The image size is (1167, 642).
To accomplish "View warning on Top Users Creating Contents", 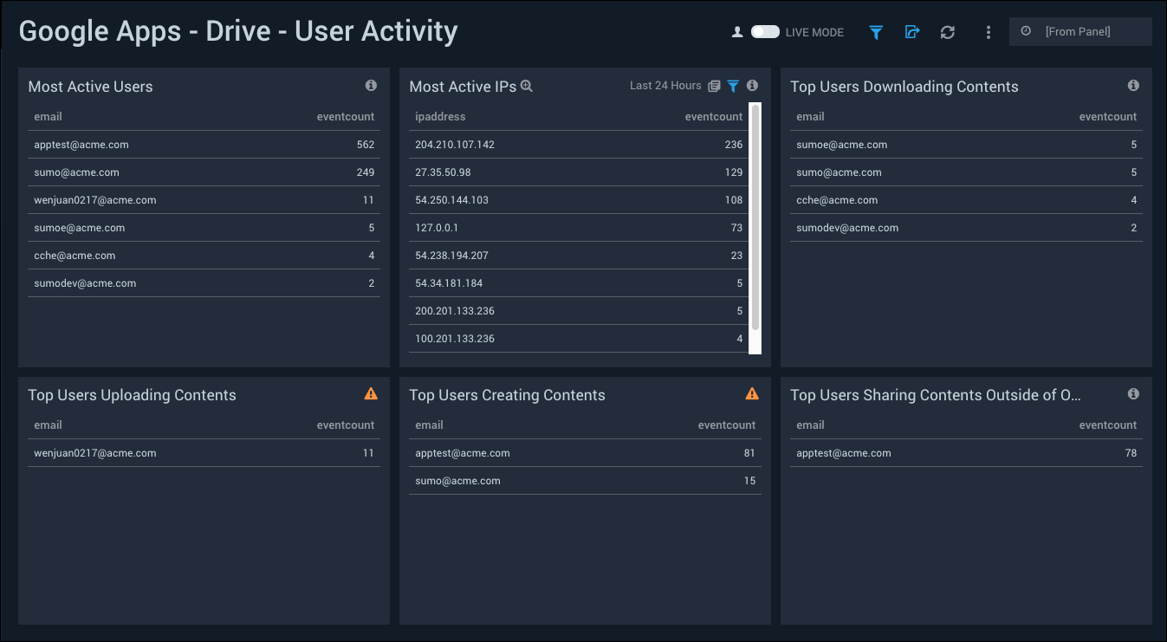I will point(752,394).
